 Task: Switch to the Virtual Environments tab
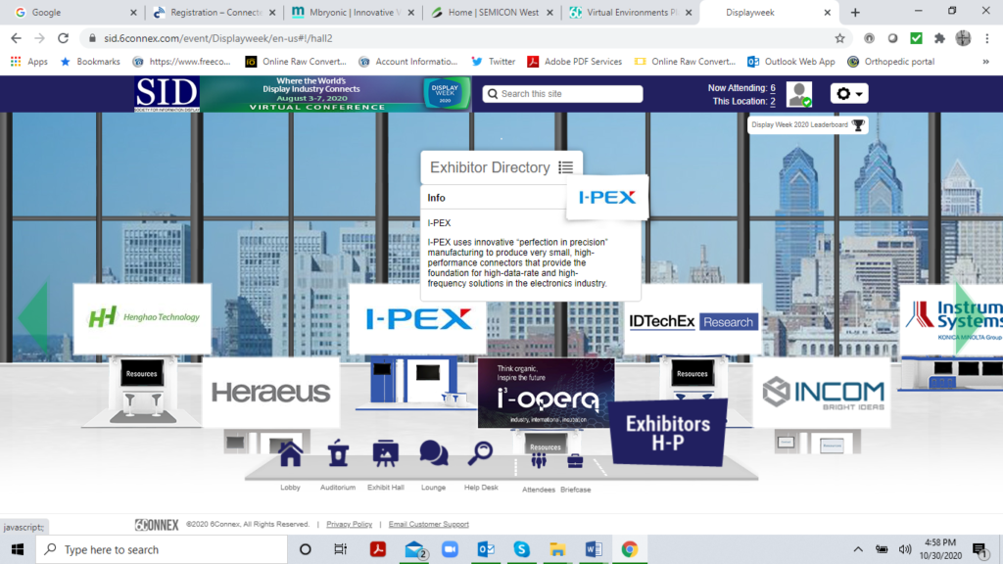click(x=631, y=12)
